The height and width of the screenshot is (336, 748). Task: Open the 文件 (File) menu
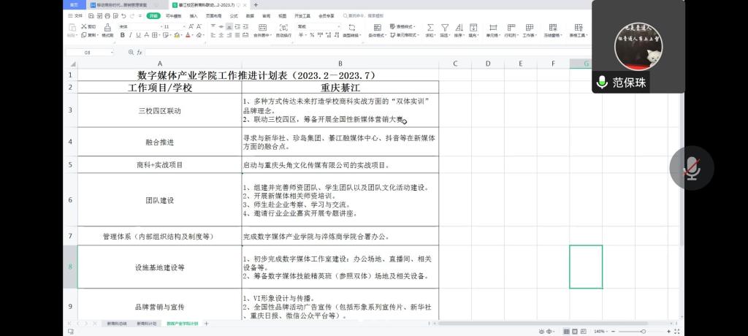76,15
